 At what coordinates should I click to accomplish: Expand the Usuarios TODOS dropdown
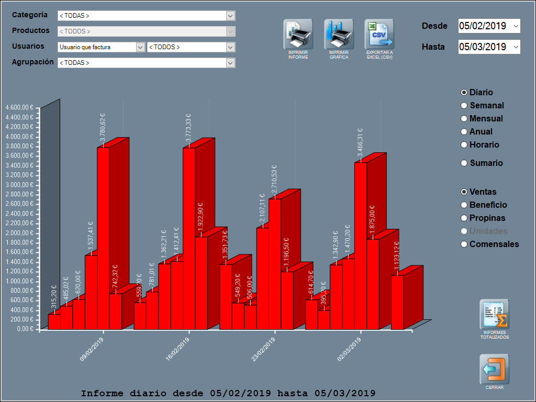(230, 47)
